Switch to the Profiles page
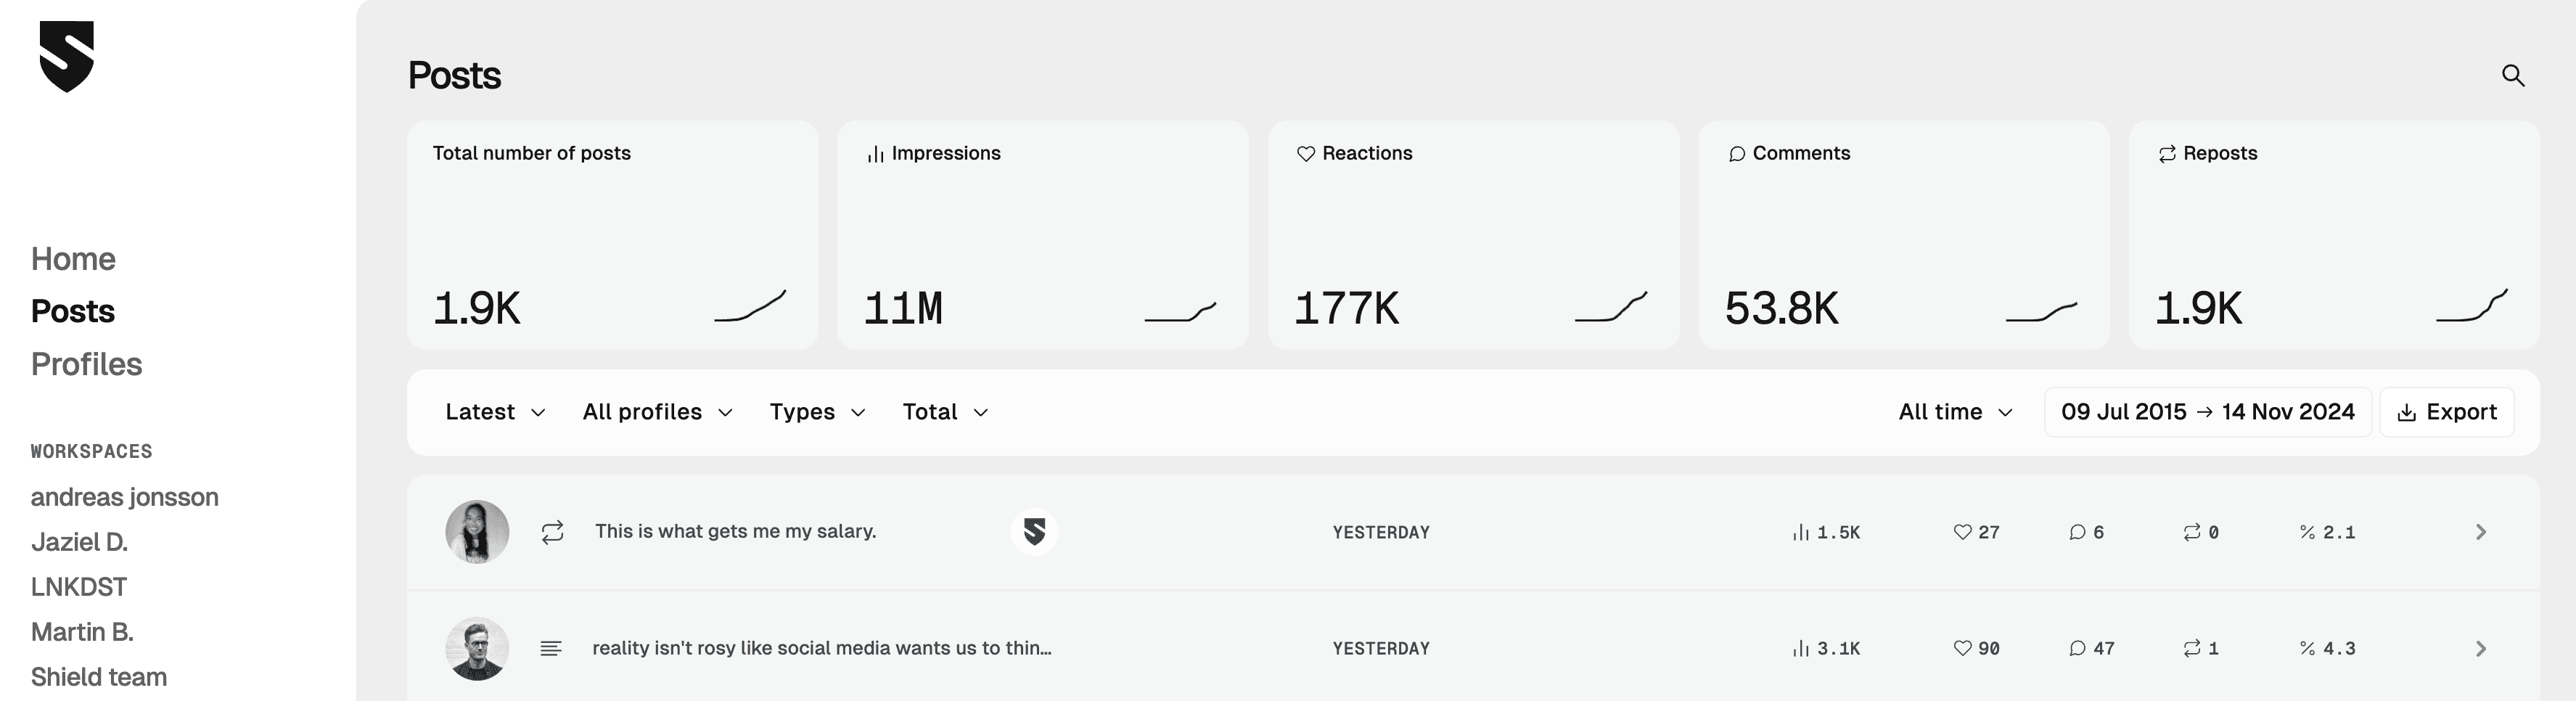This screenshot has height=701, width=2576. pos(86,364)
